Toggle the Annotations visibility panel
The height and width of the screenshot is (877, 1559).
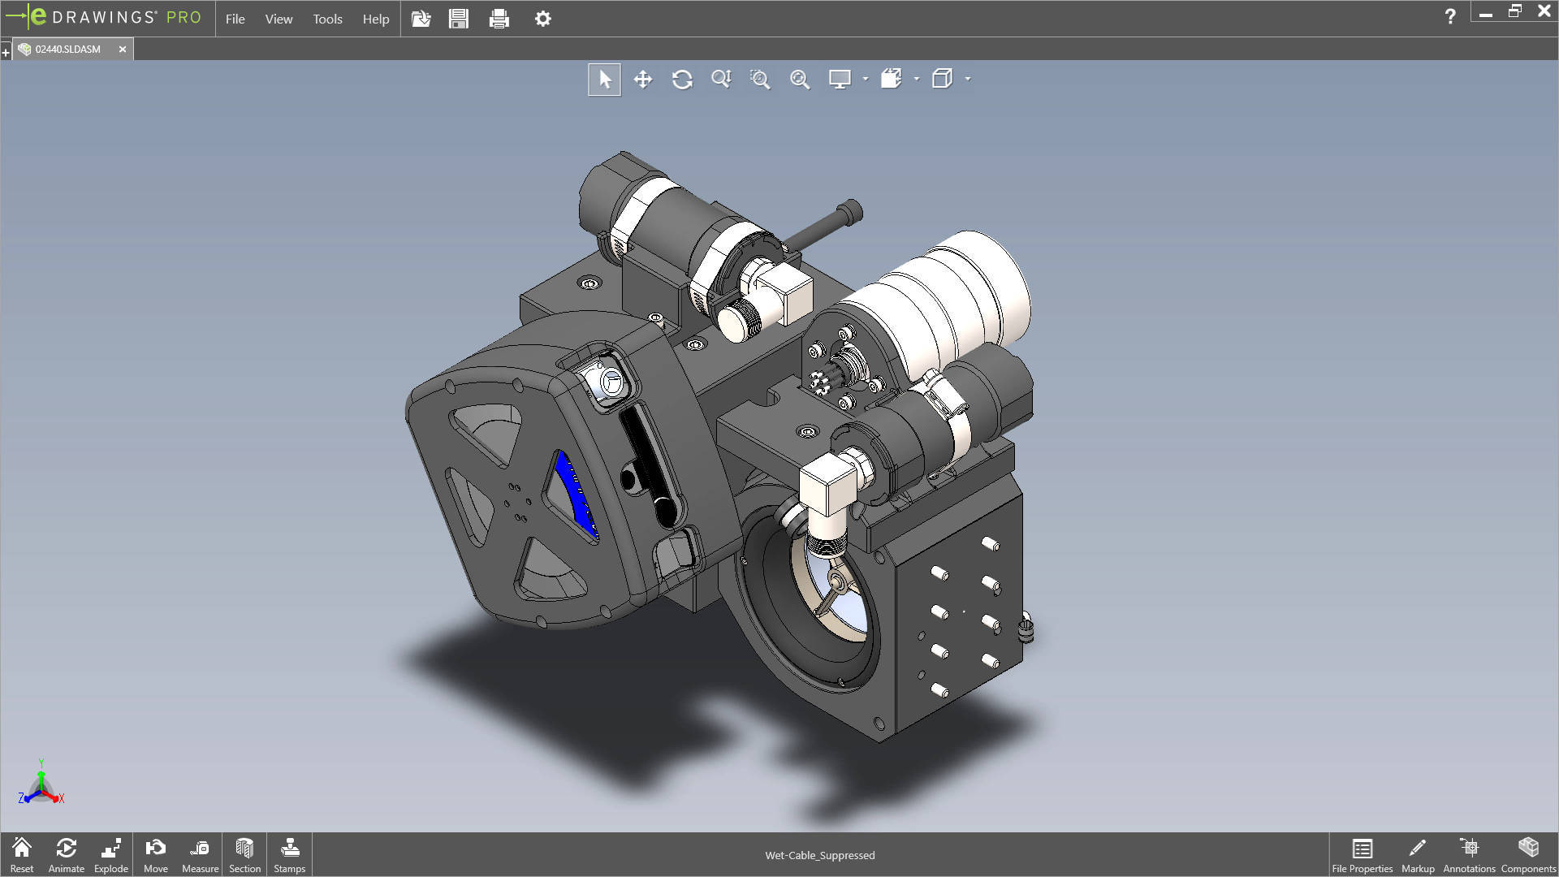click(1470, 854)
